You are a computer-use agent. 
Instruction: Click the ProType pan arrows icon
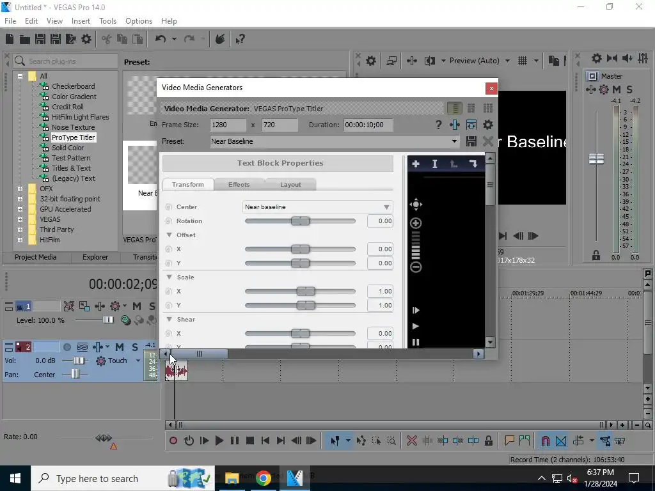[x=416, y=205]
